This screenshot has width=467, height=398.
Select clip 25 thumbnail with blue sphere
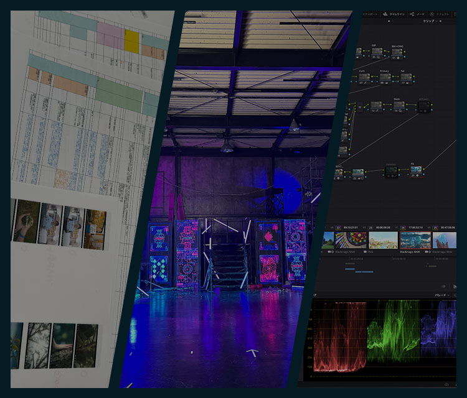point(444,240)
